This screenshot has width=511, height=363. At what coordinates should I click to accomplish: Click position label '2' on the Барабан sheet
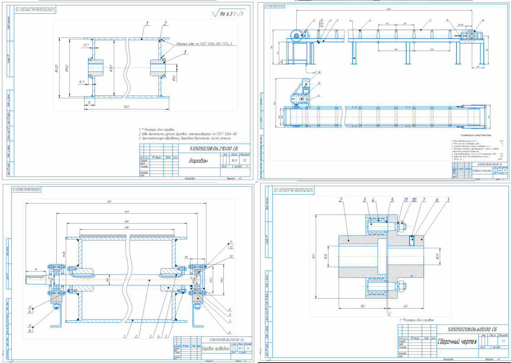(x=165, y=23)
